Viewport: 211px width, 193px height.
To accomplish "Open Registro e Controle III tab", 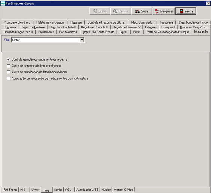I will click(95, 27).
